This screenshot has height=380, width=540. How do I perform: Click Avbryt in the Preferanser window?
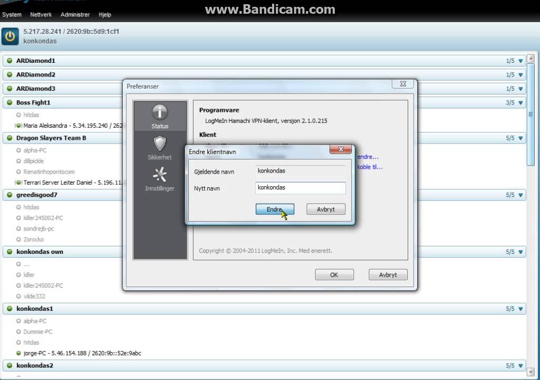(388, 274)
